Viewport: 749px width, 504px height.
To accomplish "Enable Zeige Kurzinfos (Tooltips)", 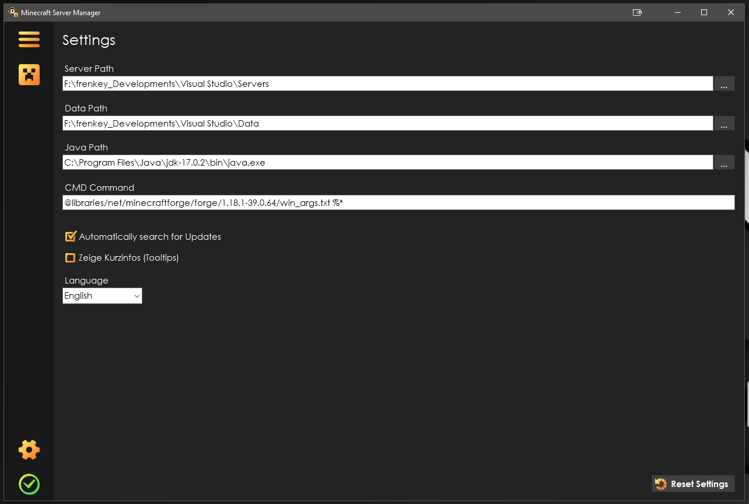I will click(x=70, y=257).
